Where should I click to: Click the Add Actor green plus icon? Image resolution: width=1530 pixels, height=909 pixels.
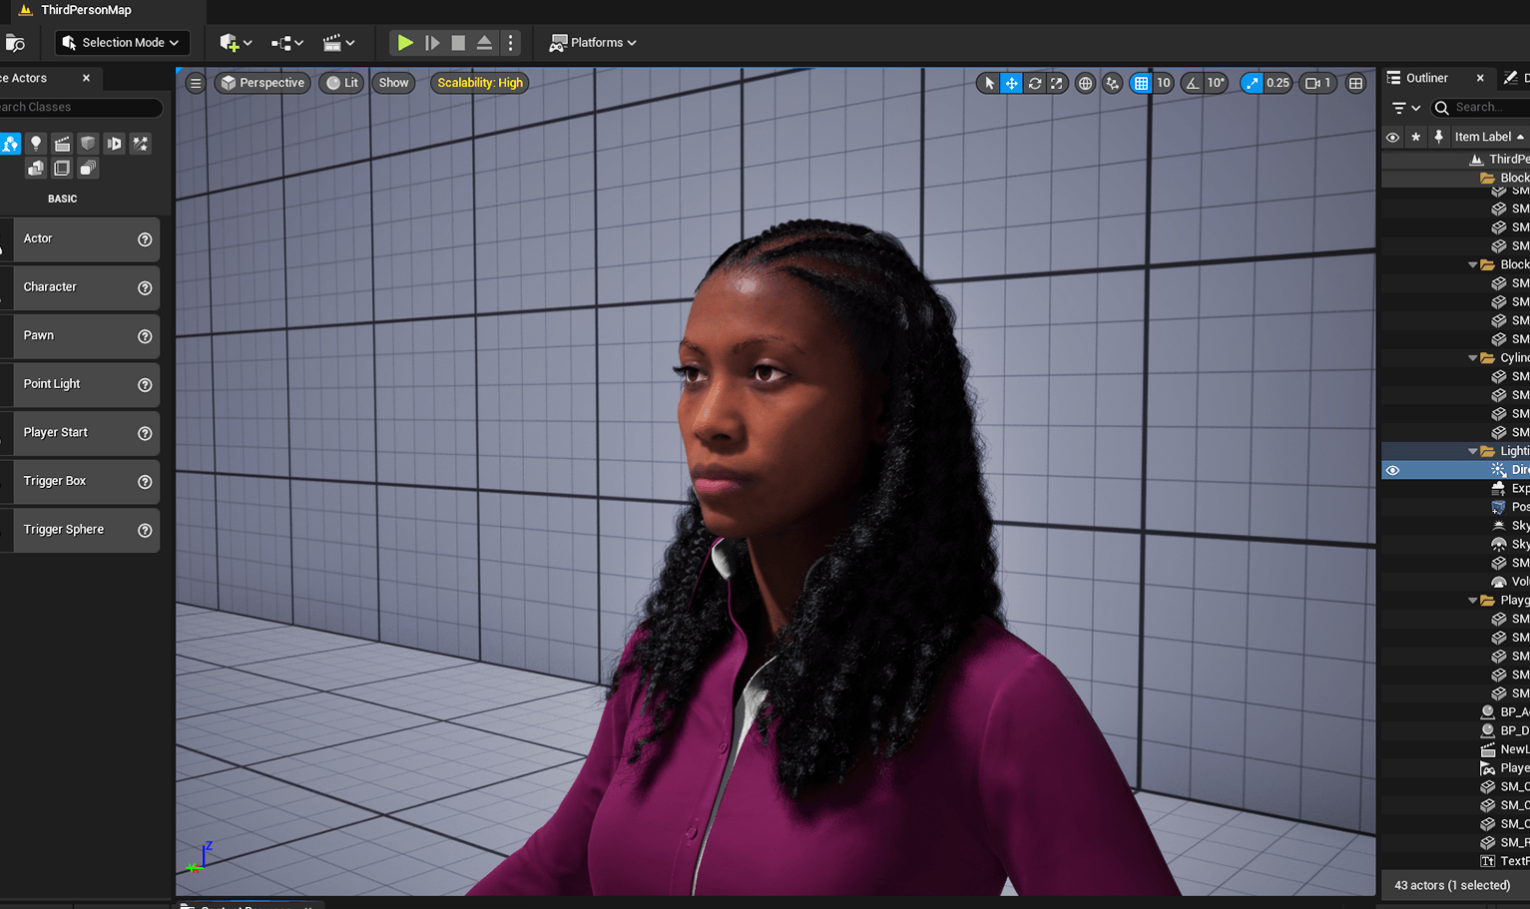[231, 43]
